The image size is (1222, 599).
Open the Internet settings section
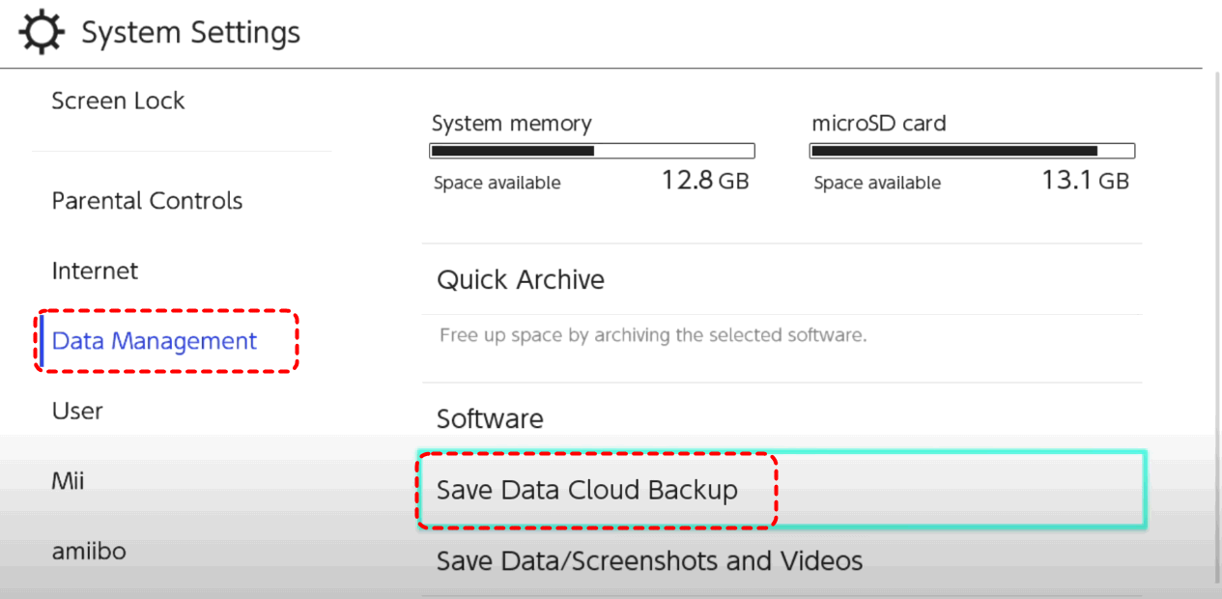tap(95, 271)
